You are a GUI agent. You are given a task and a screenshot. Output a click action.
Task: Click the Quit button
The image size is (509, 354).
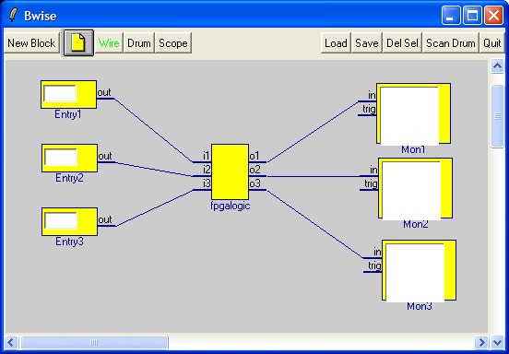492,42
